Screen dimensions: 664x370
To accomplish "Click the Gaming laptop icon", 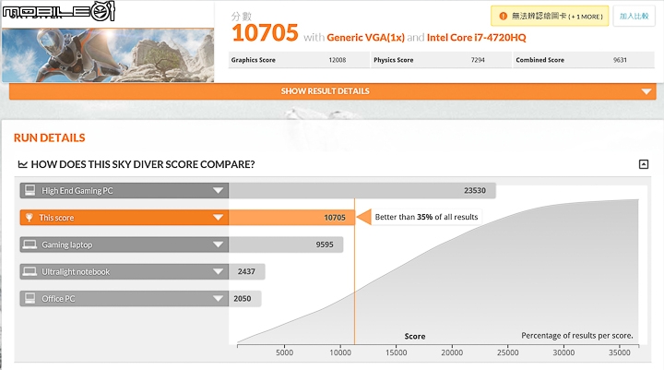I will click(x=30, y=245).
